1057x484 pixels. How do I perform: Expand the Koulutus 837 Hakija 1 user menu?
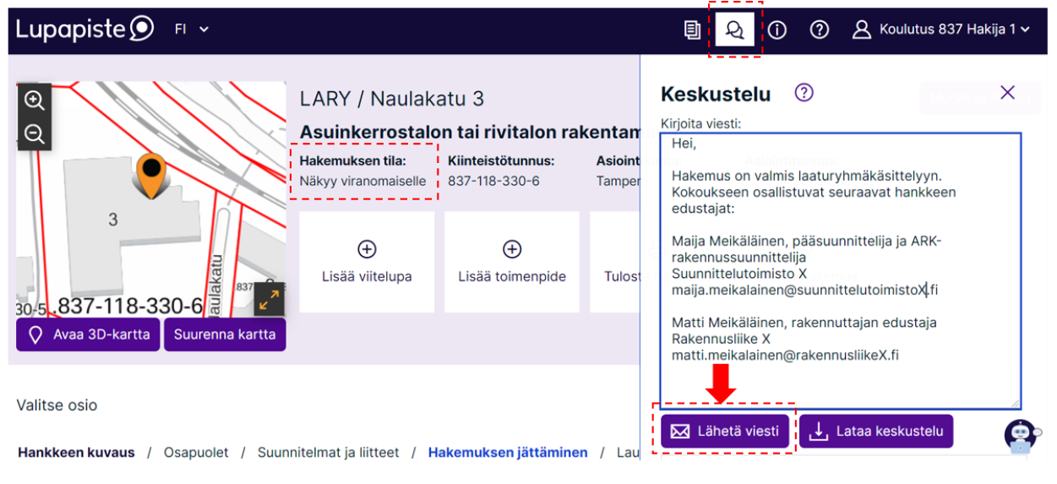(x=941, y=30)
